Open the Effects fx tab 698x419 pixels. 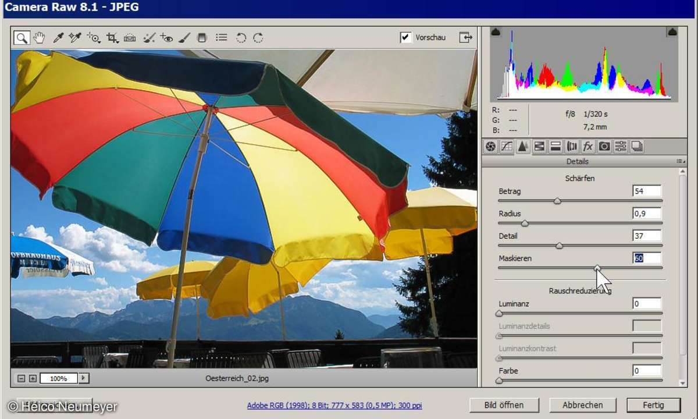tap(588, 146)
